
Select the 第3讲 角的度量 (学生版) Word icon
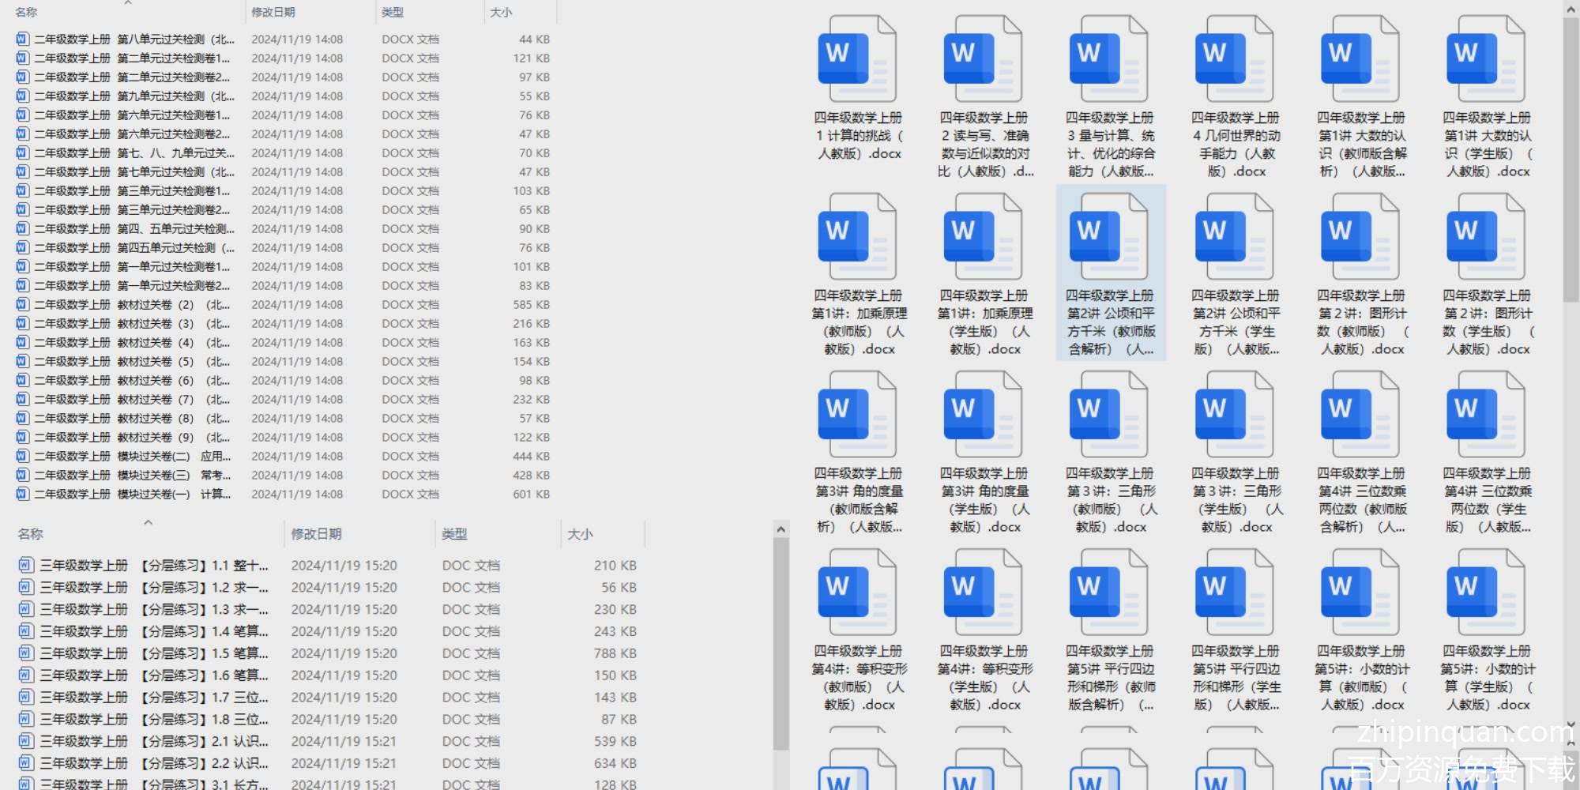pos(983,416)
